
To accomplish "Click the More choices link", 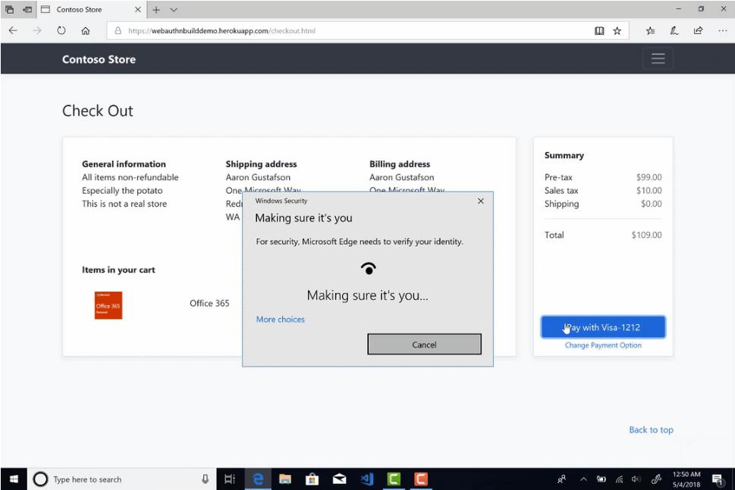I will pyautogui.click(x=280, y=320).
